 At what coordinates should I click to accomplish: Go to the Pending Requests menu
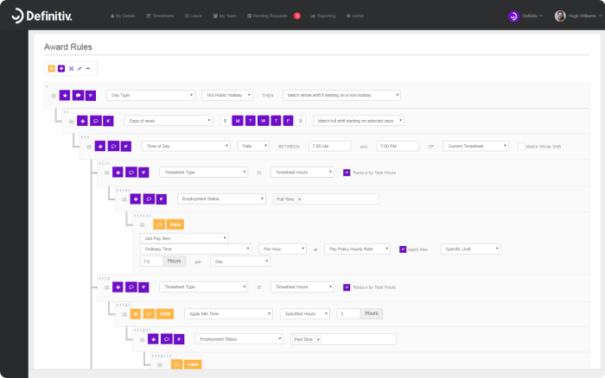268,16
